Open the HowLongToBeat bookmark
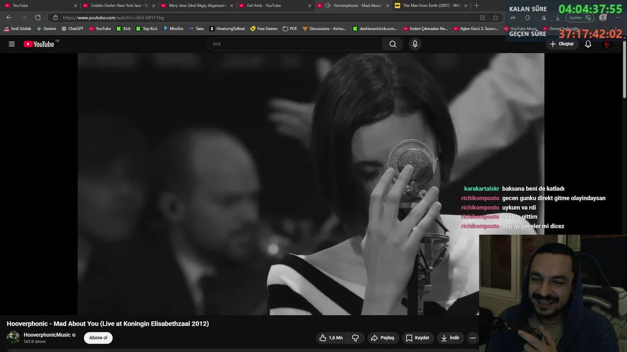Screen dimensions: 627x352 tap(227, 29)
